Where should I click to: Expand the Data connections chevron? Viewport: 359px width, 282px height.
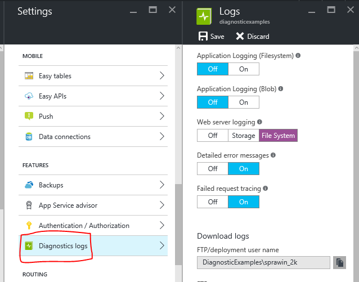(x=161, y=137)
